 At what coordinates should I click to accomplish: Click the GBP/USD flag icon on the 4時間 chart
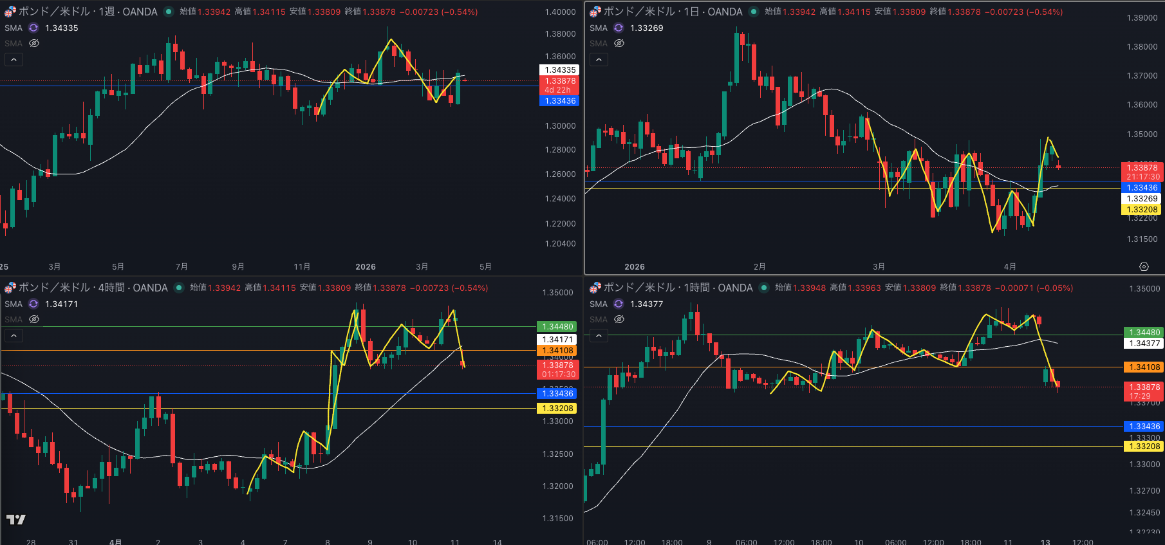(x=10, y=288)
